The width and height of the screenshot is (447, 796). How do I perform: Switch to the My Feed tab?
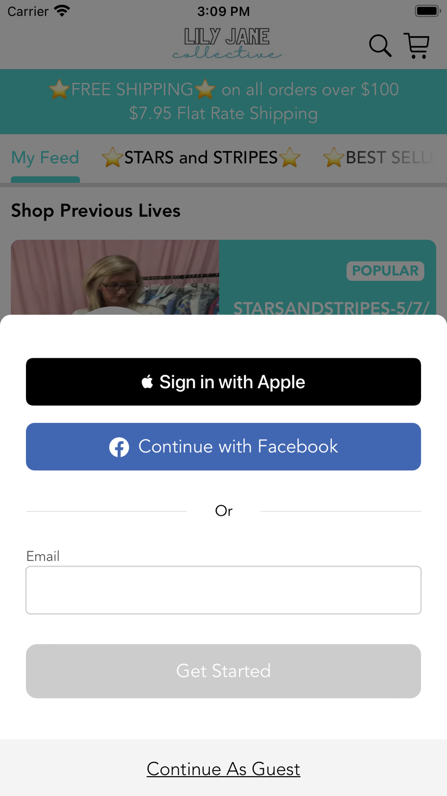pyautogui.click(x=45, y=158)
